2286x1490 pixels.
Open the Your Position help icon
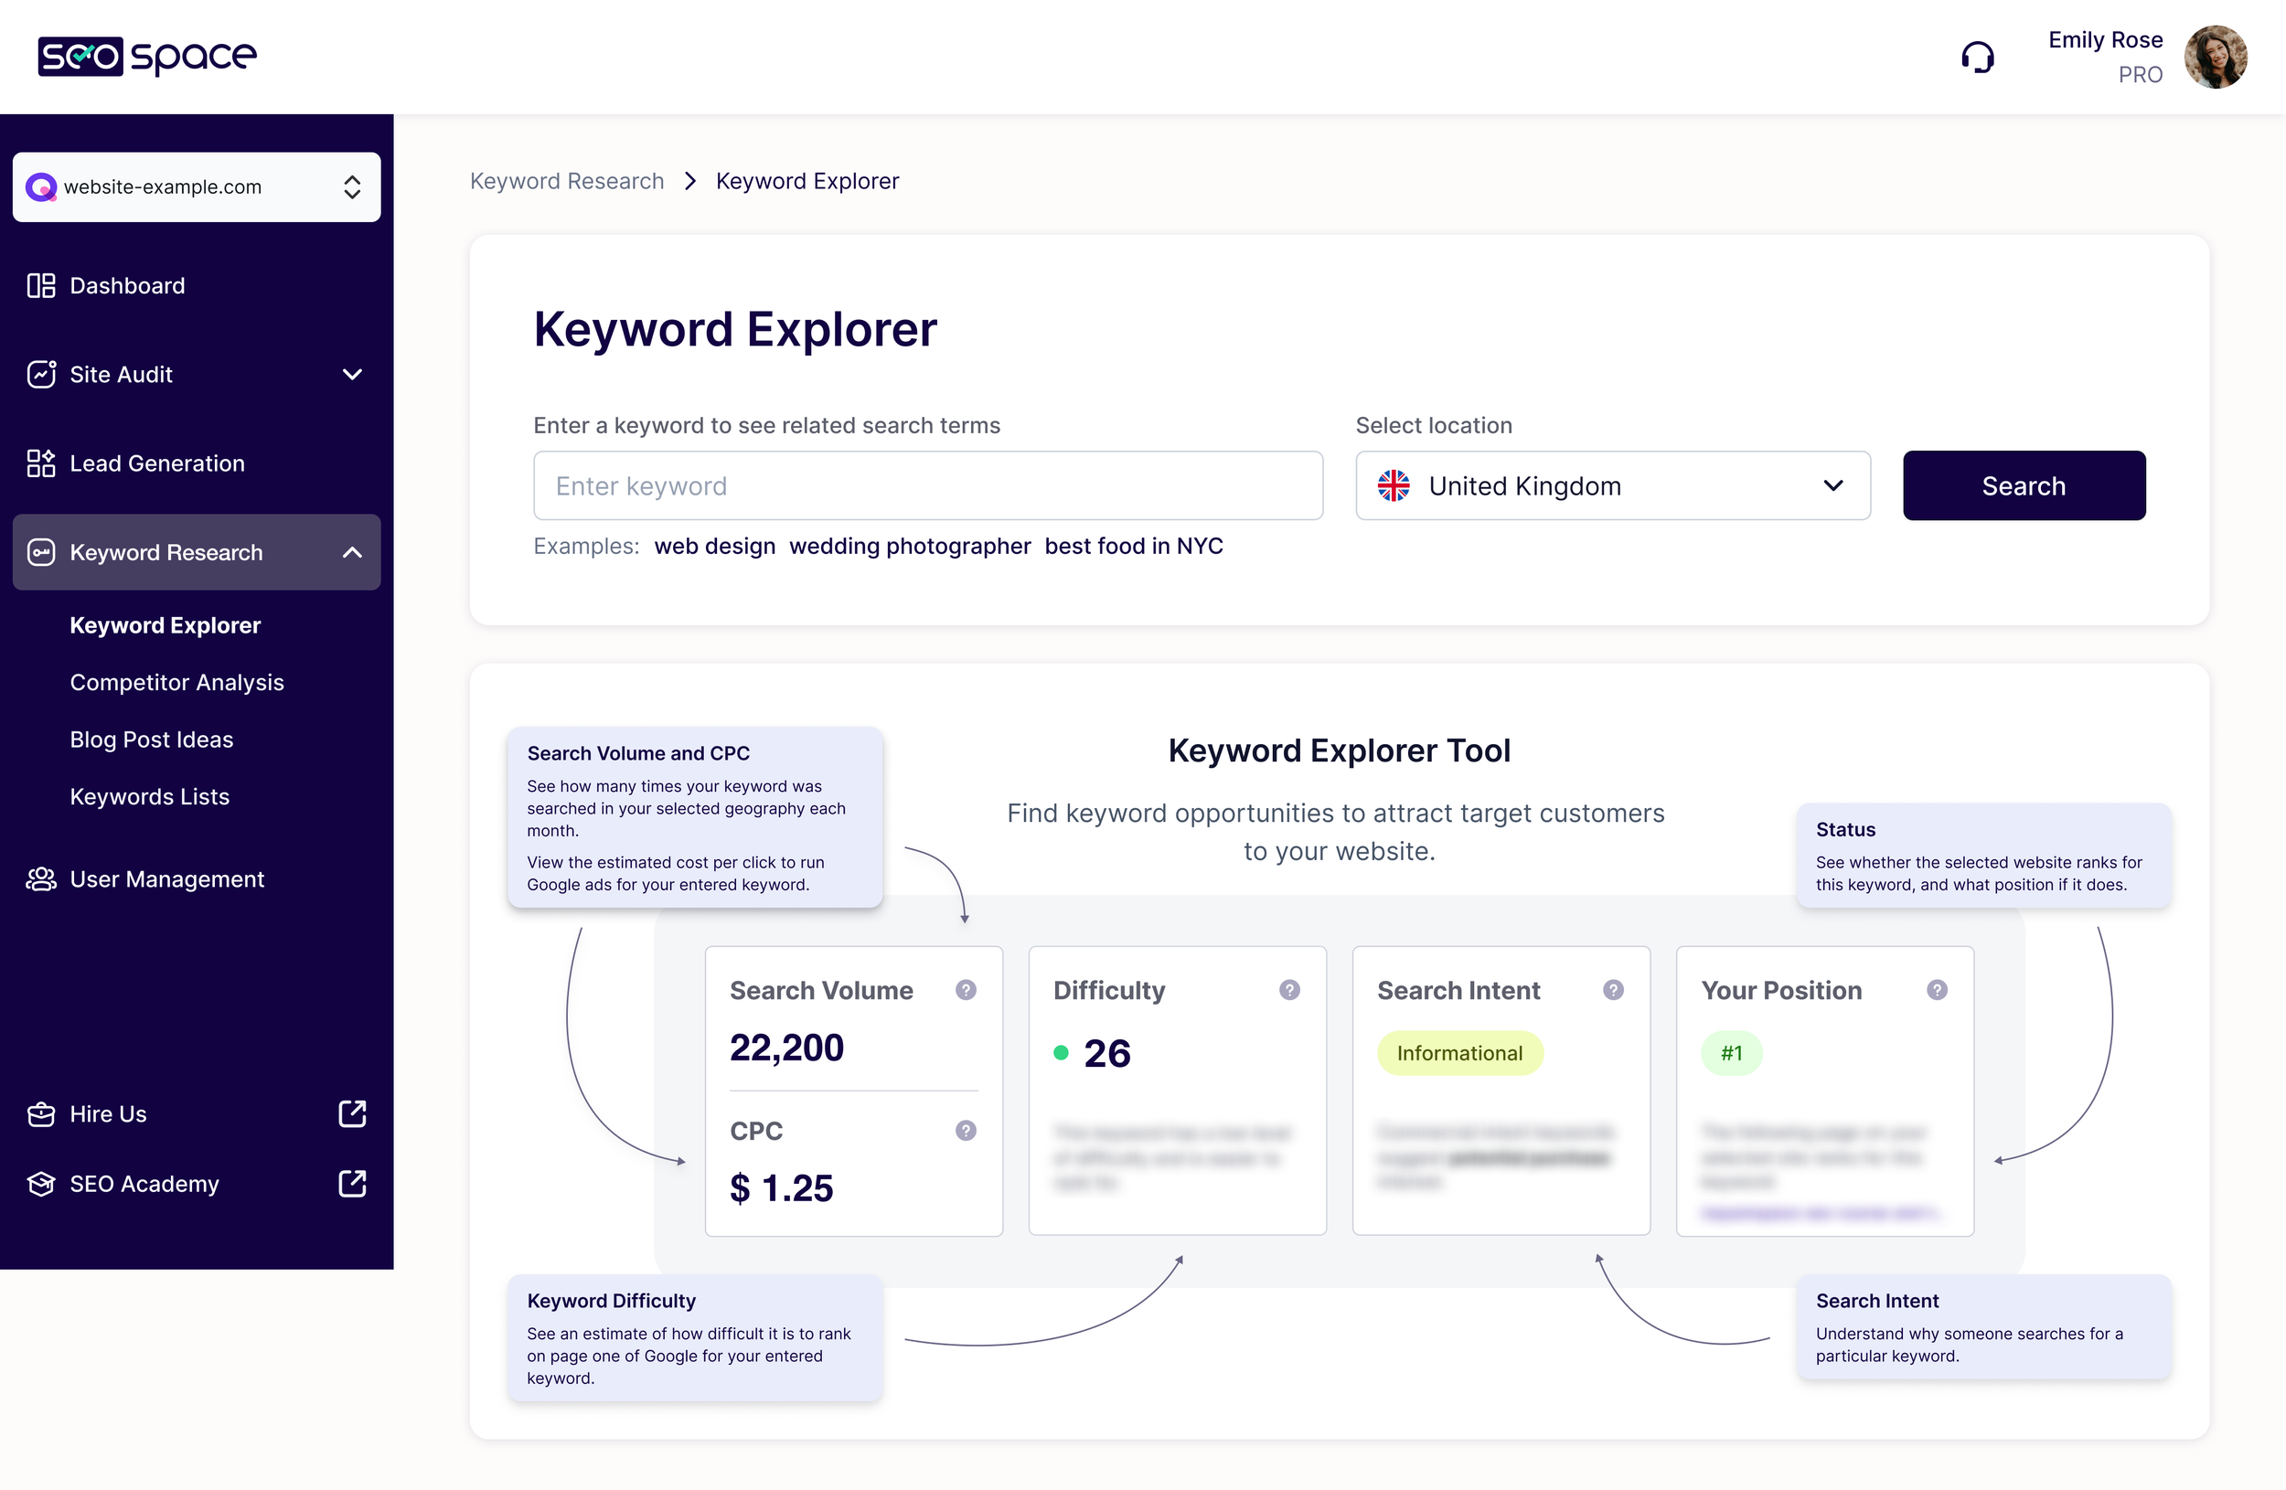point(1938,990)
